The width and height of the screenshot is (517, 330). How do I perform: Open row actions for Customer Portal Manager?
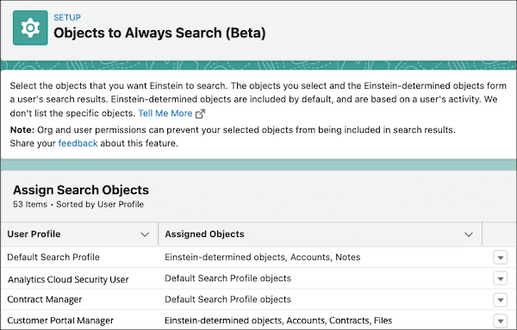point(500,321)
